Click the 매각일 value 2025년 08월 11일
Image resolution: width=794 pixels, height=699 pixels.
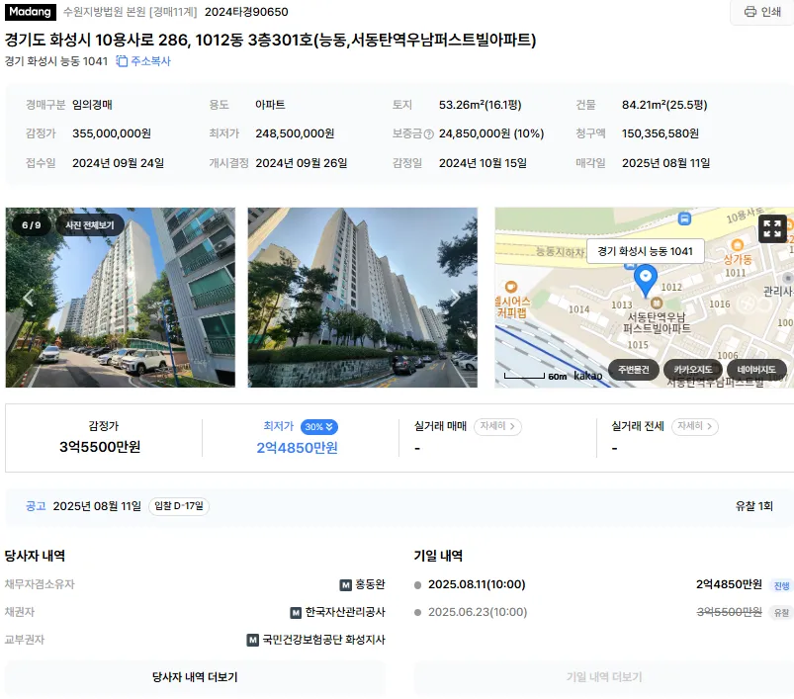click(x=665, y=163)
